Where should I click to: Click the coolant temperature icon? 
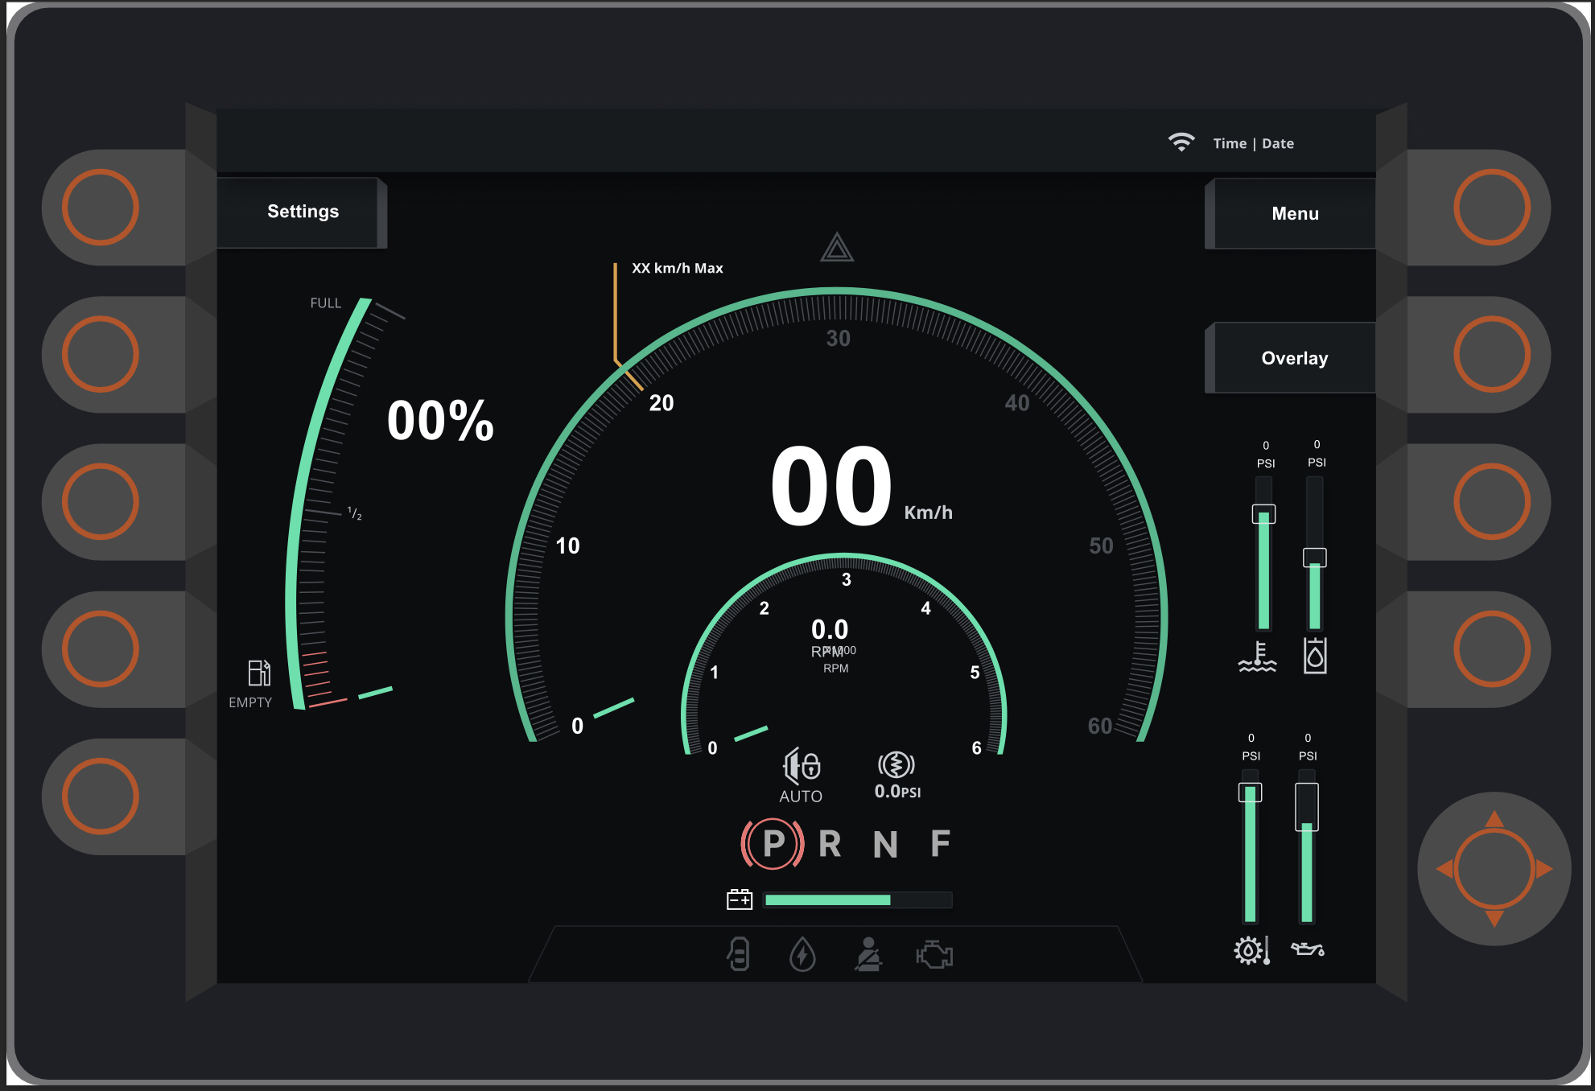click(1257, 657)
